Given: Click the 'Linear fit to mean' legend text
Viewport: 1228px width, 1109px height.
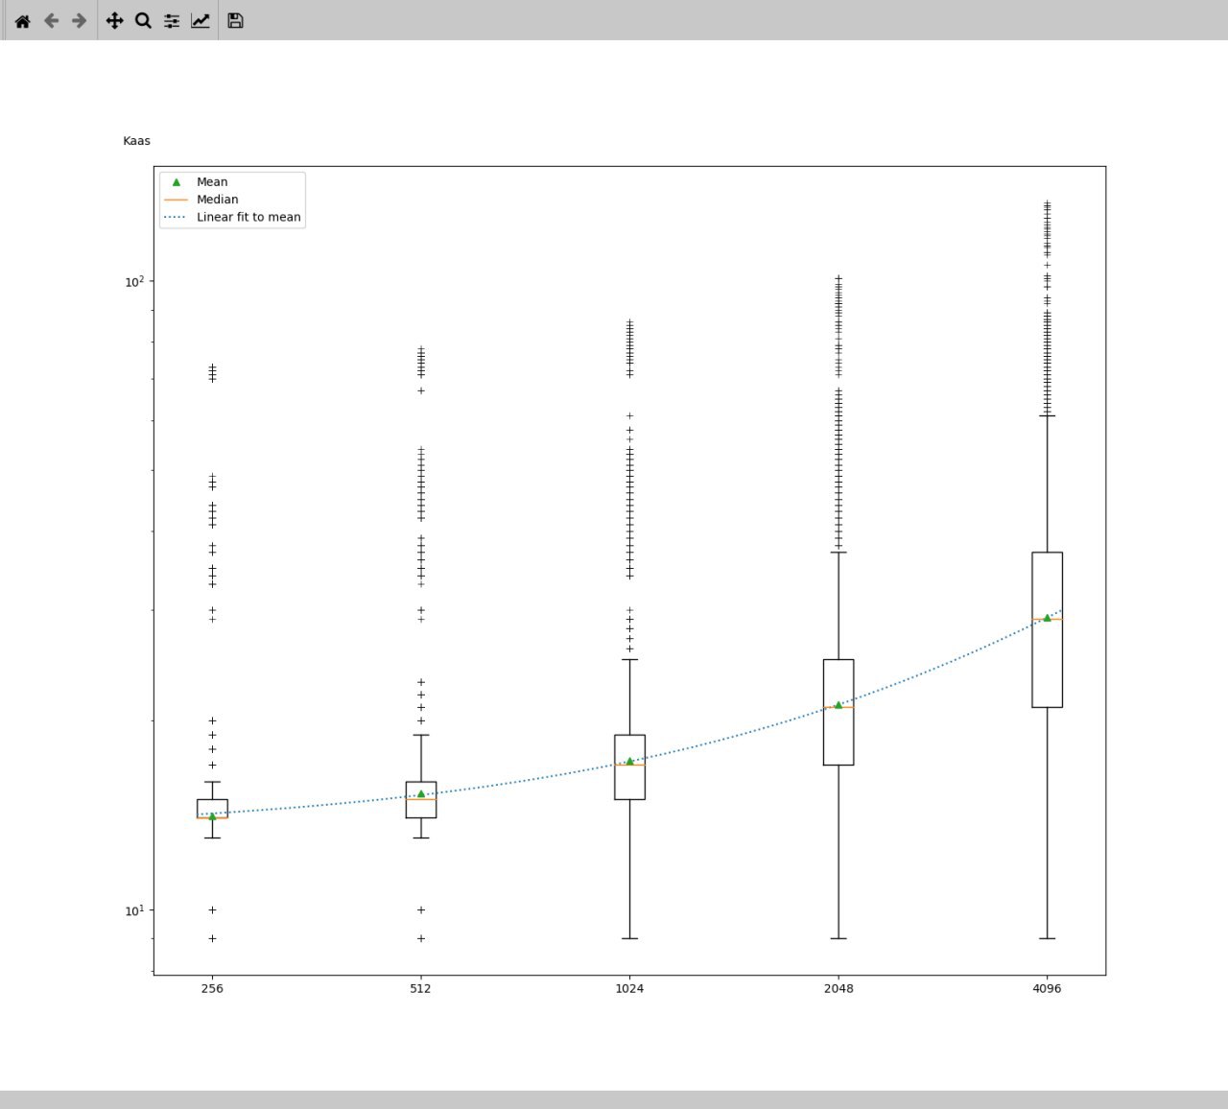Looking at the screenshot, I should (248, 217).
